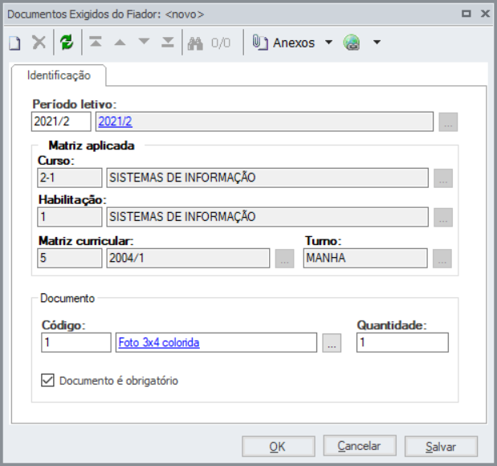Open the Foto 3x4 colorida link
Screen dimensions: 497x466
point(159,343)
